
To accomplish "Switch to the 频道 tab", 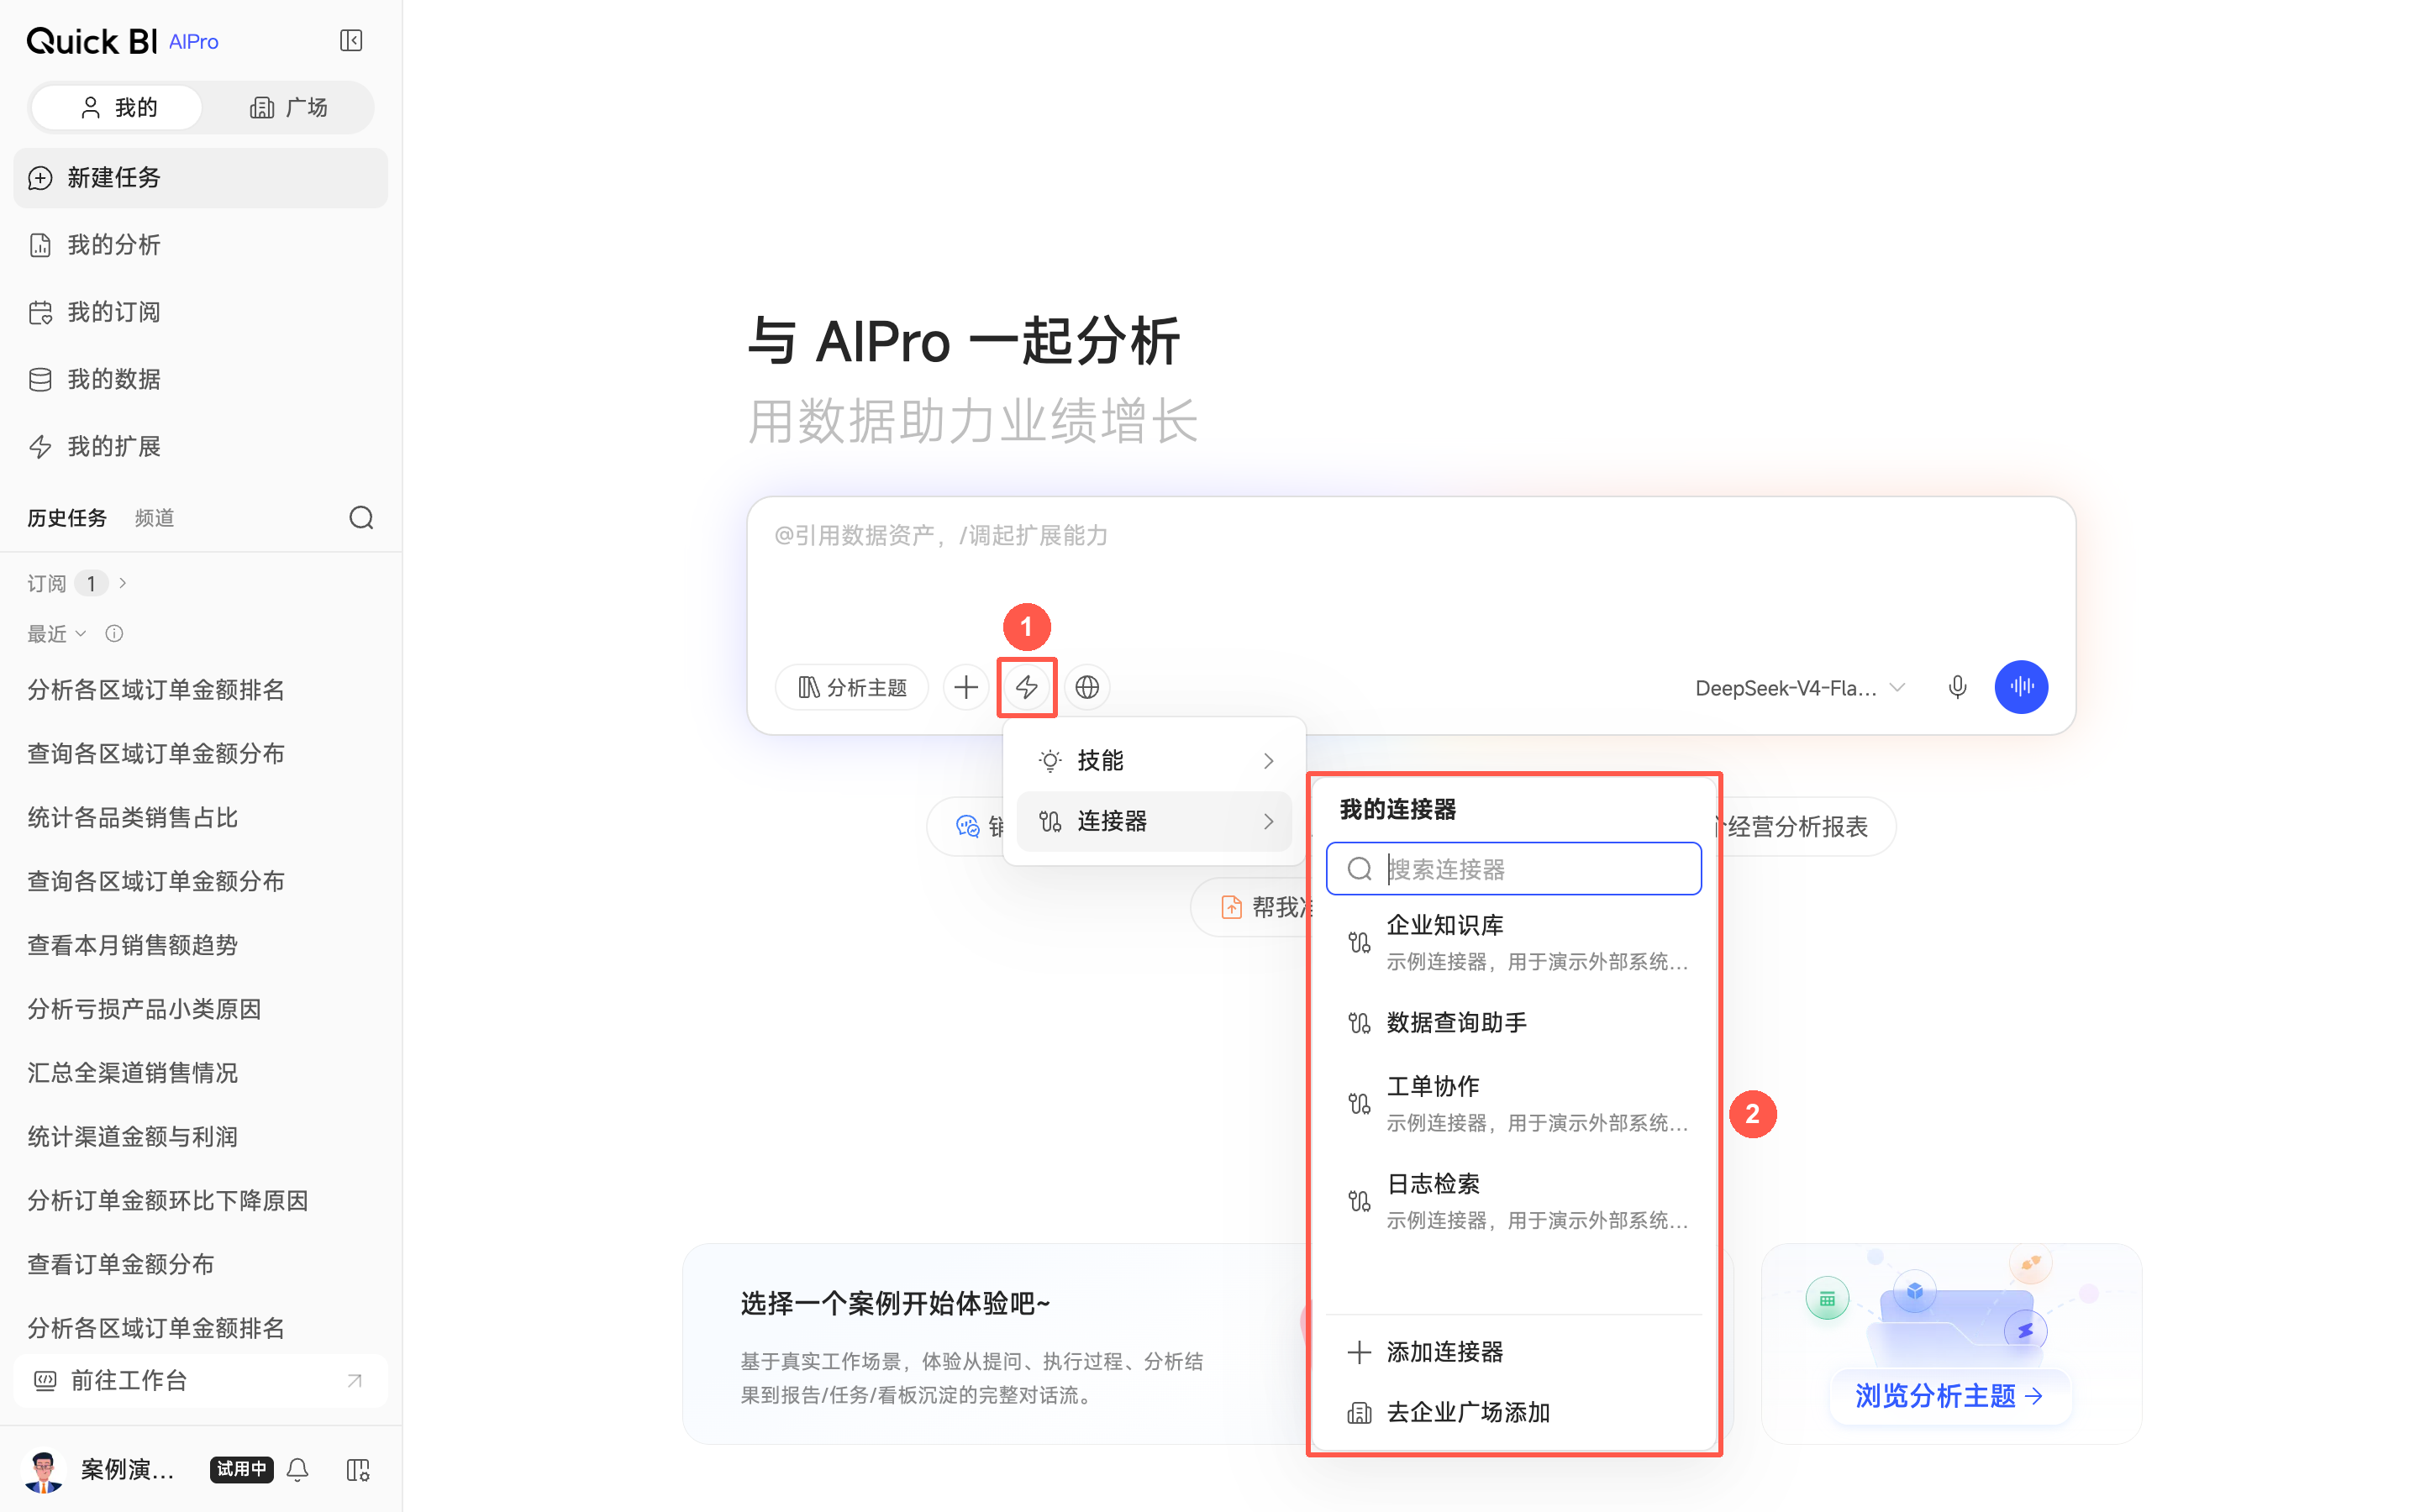I will pos(154,518).
